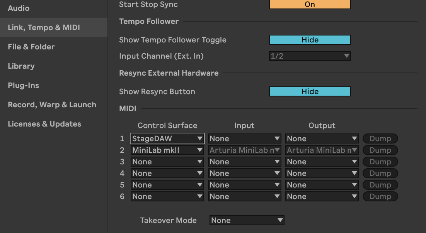Click the Resync External Hardware heading

[x=169, y=73]
